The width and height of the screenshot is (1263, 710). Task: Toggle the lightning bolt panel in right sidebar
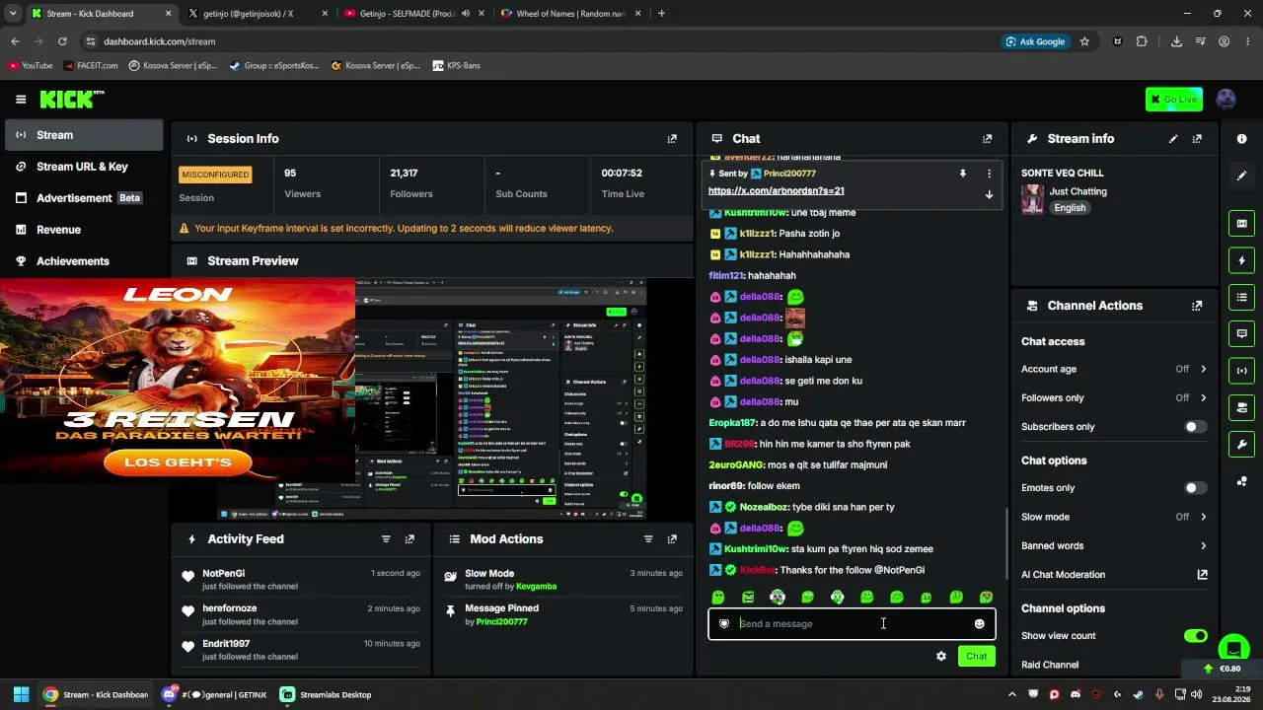(x=1241, y=260)
